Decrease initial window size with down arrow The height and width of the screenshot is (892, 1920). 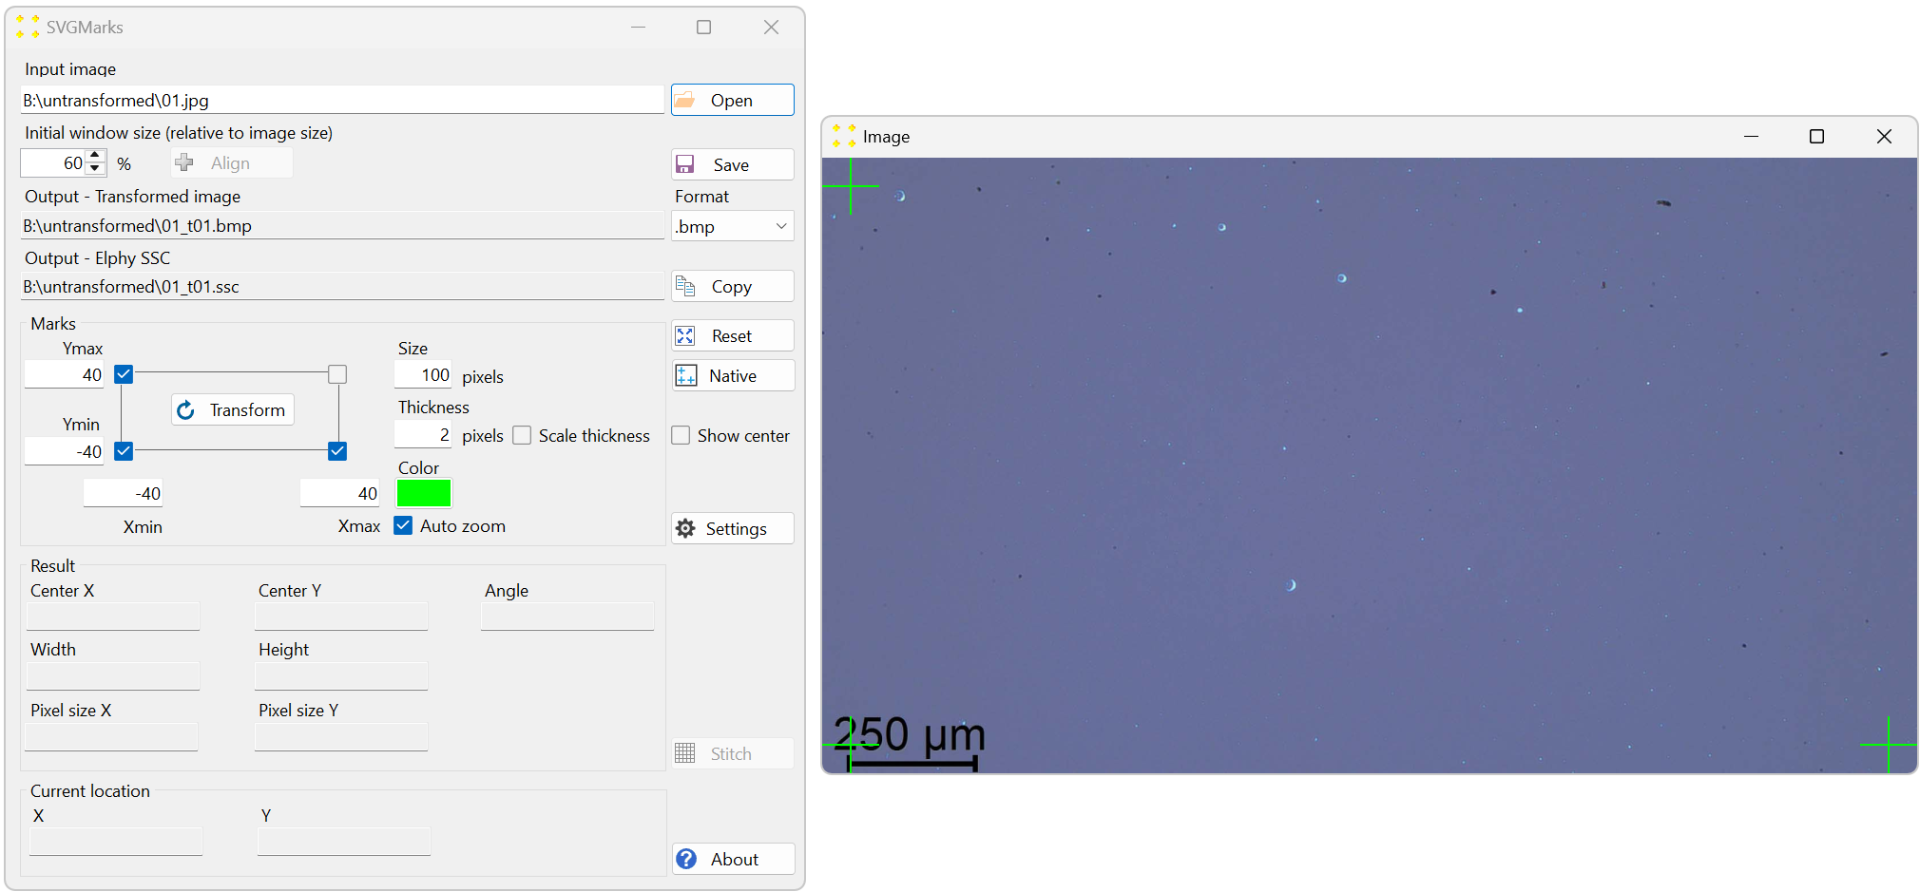[94, 169]
